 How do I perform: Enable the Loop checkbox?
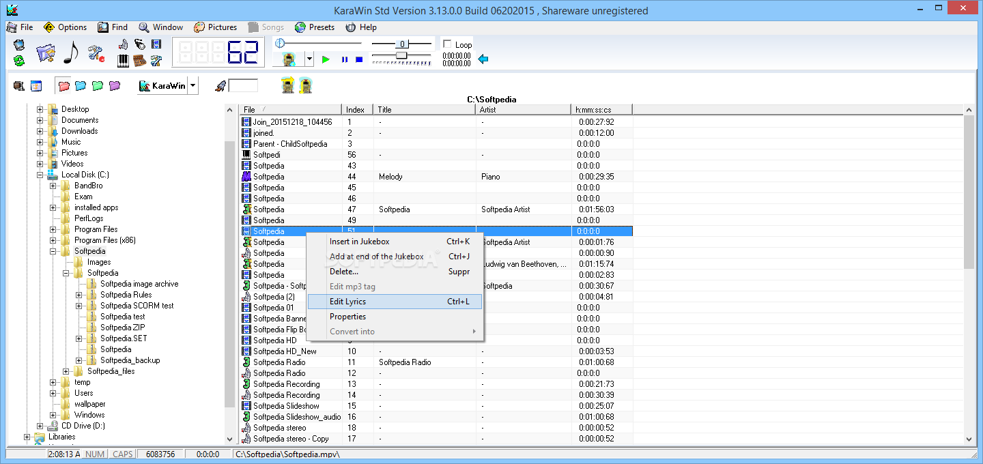447,44
